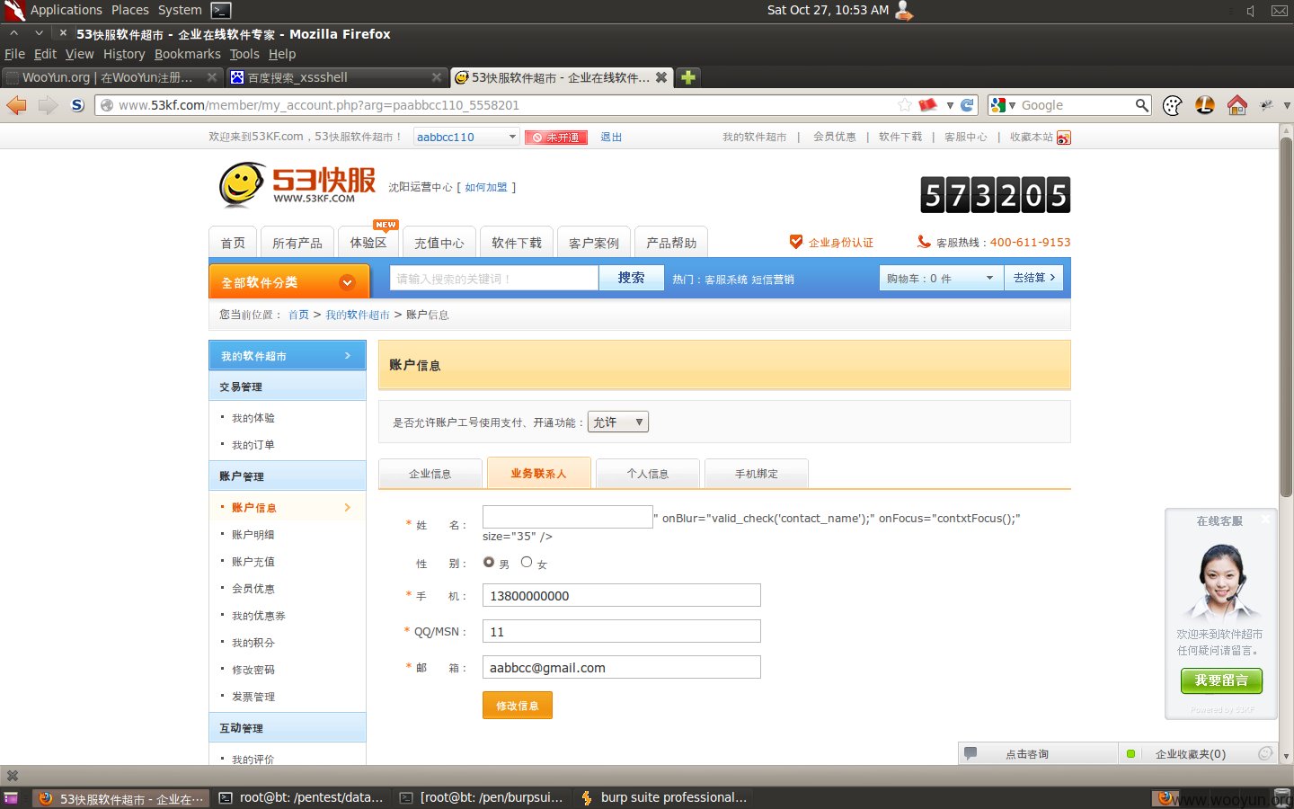1294x809 pixels.
Task: Click the 53快服 smiley logo
Action: pyautogui.click(x=242, y=184)
